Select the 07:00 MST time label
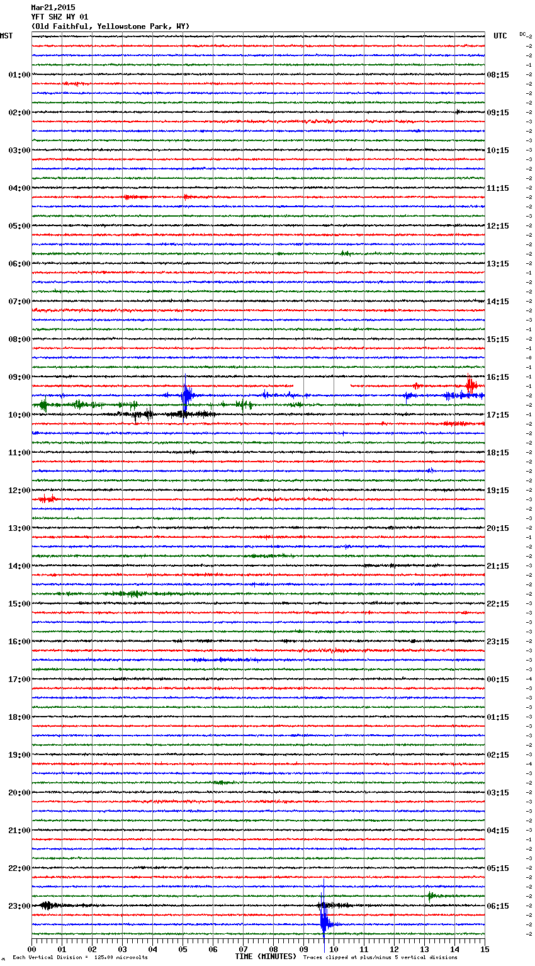The width and height of the screenshot is (535, 966). (x=20, y=302)
